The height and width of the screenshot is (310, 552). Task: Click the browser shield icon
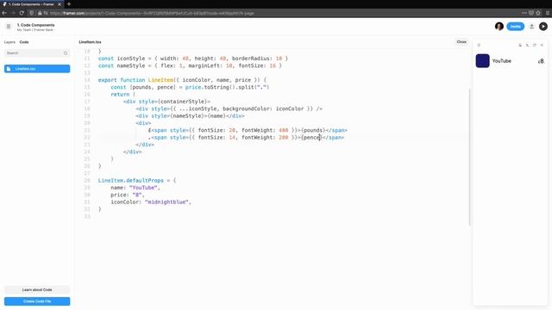tap(31, 13)
